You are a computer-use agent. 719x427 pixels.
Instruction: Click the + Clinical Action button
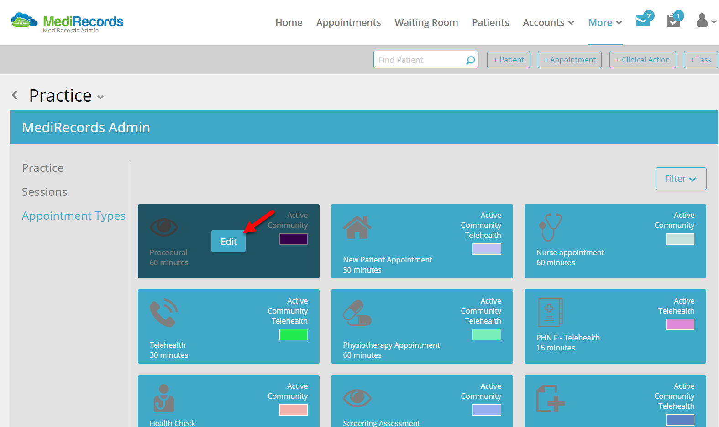pos(643,60)
